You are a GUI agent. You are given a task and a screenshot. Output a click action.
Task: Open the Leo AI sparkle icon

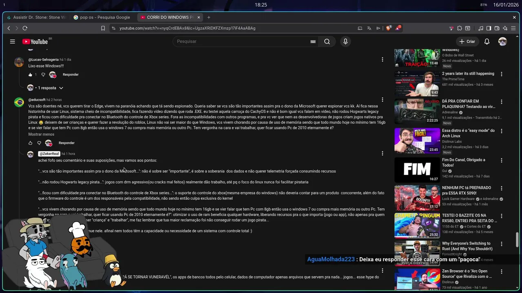point(505,28)
